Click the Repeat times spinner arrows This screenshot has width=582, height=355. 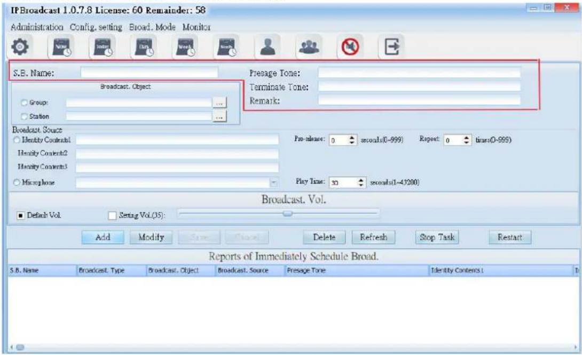click(x=467, y=140)
